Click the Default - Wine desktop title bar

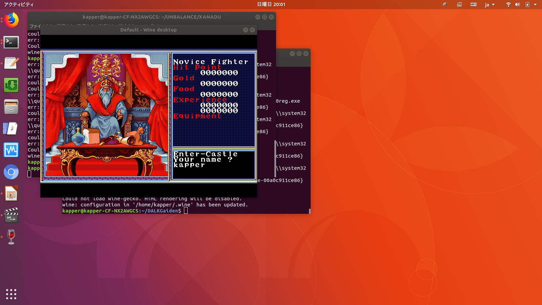pyautogui.click(x=148, y=30)
